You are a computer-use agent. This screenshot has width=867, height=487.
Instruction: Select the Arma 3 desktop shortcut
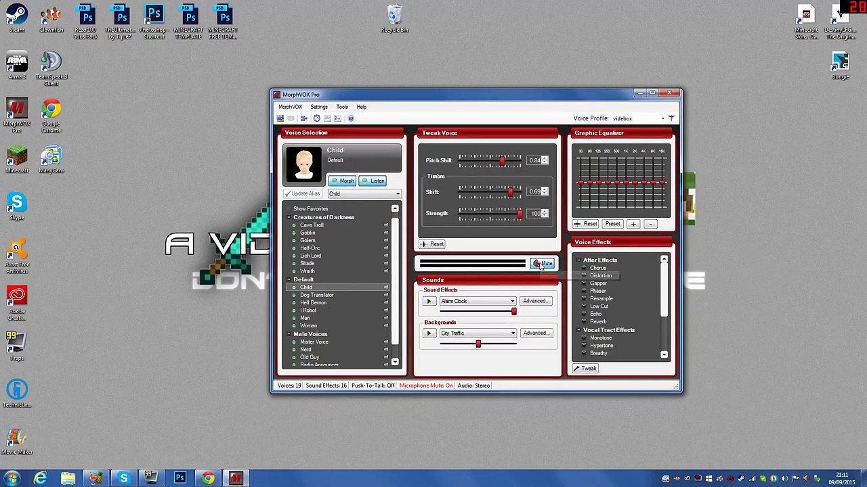pyautogui.click(x=17, y=66)
